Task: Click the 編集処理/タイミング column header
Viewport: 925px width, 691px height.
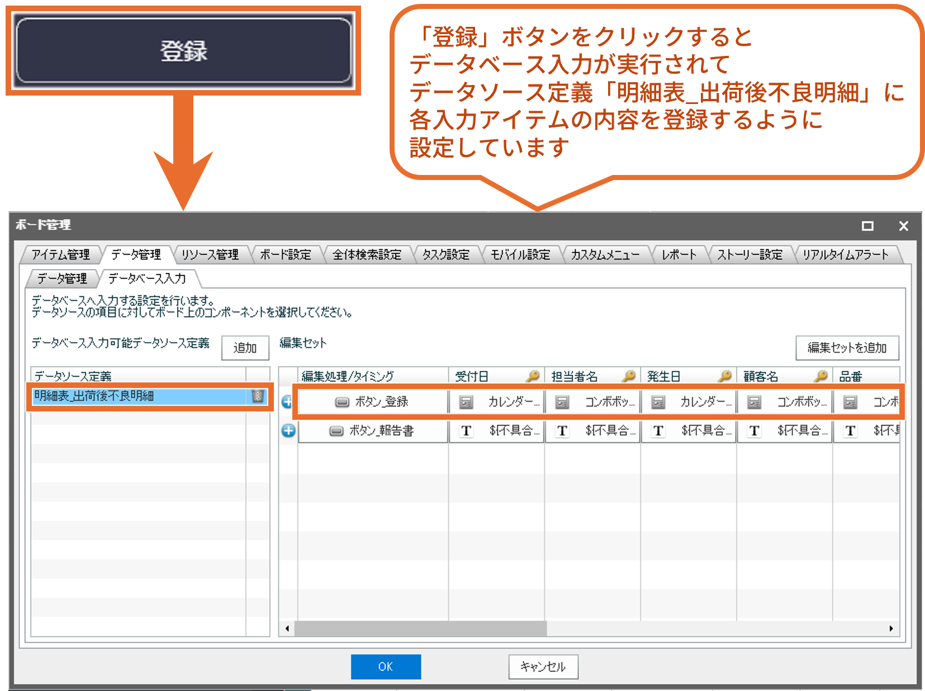Action: tap(373, 376)
